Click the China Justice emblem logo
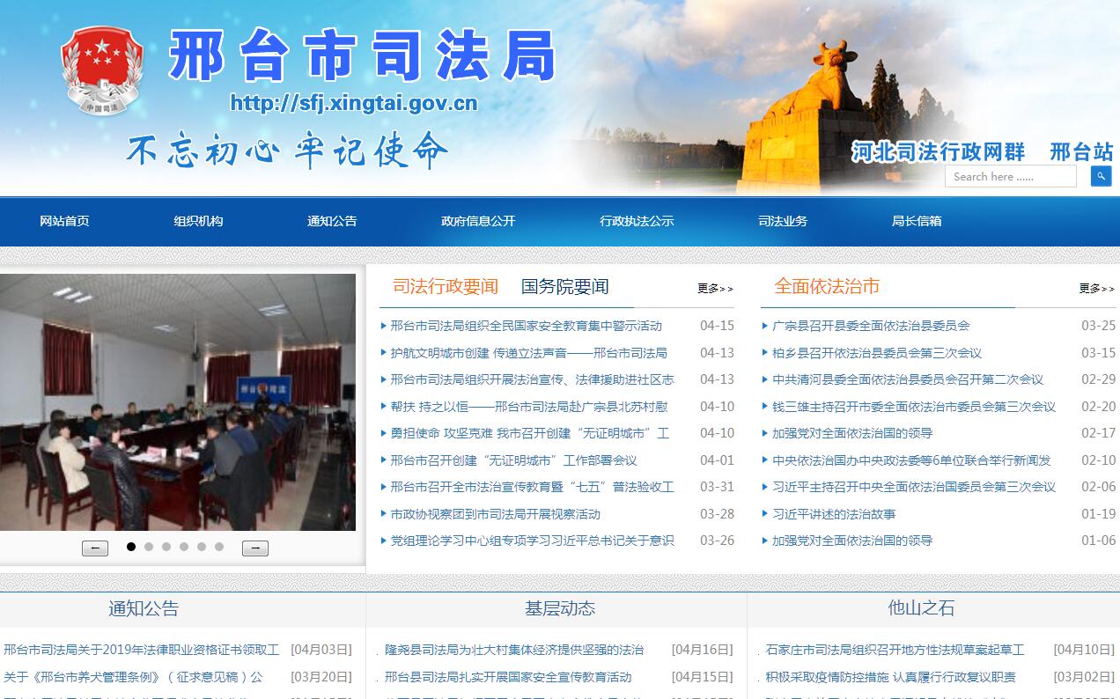Viewport: 1120px width, 699px height. coord(102,70)
